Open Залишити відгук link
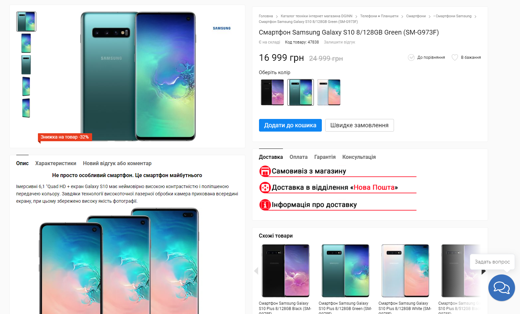The image size is (520, 314). coord(339,42)
